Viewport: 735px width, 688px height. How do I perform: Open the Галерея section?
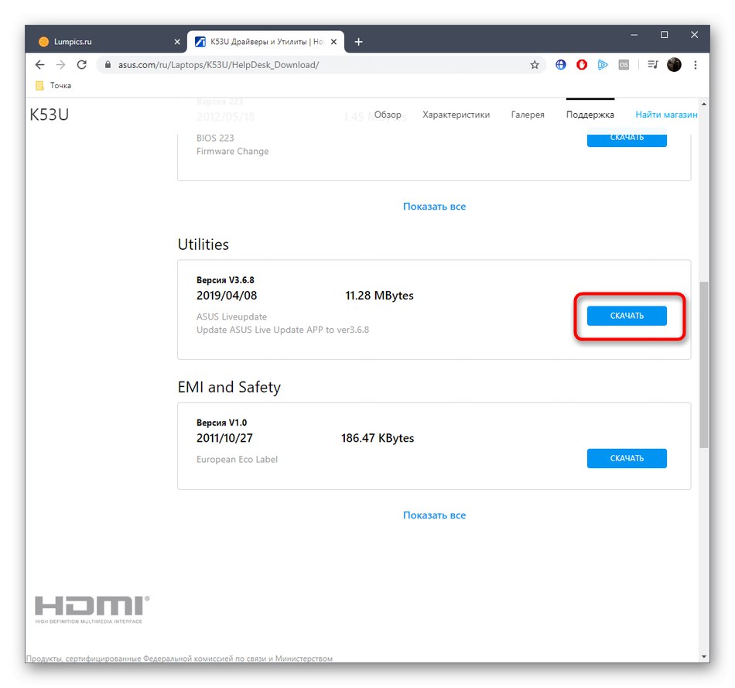(x=528, y=115)
